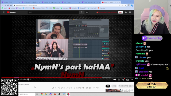Go to YouTube Premium home logo
Image resolution: width=171 pixels, height=96 pixels.
click(11, 13)
